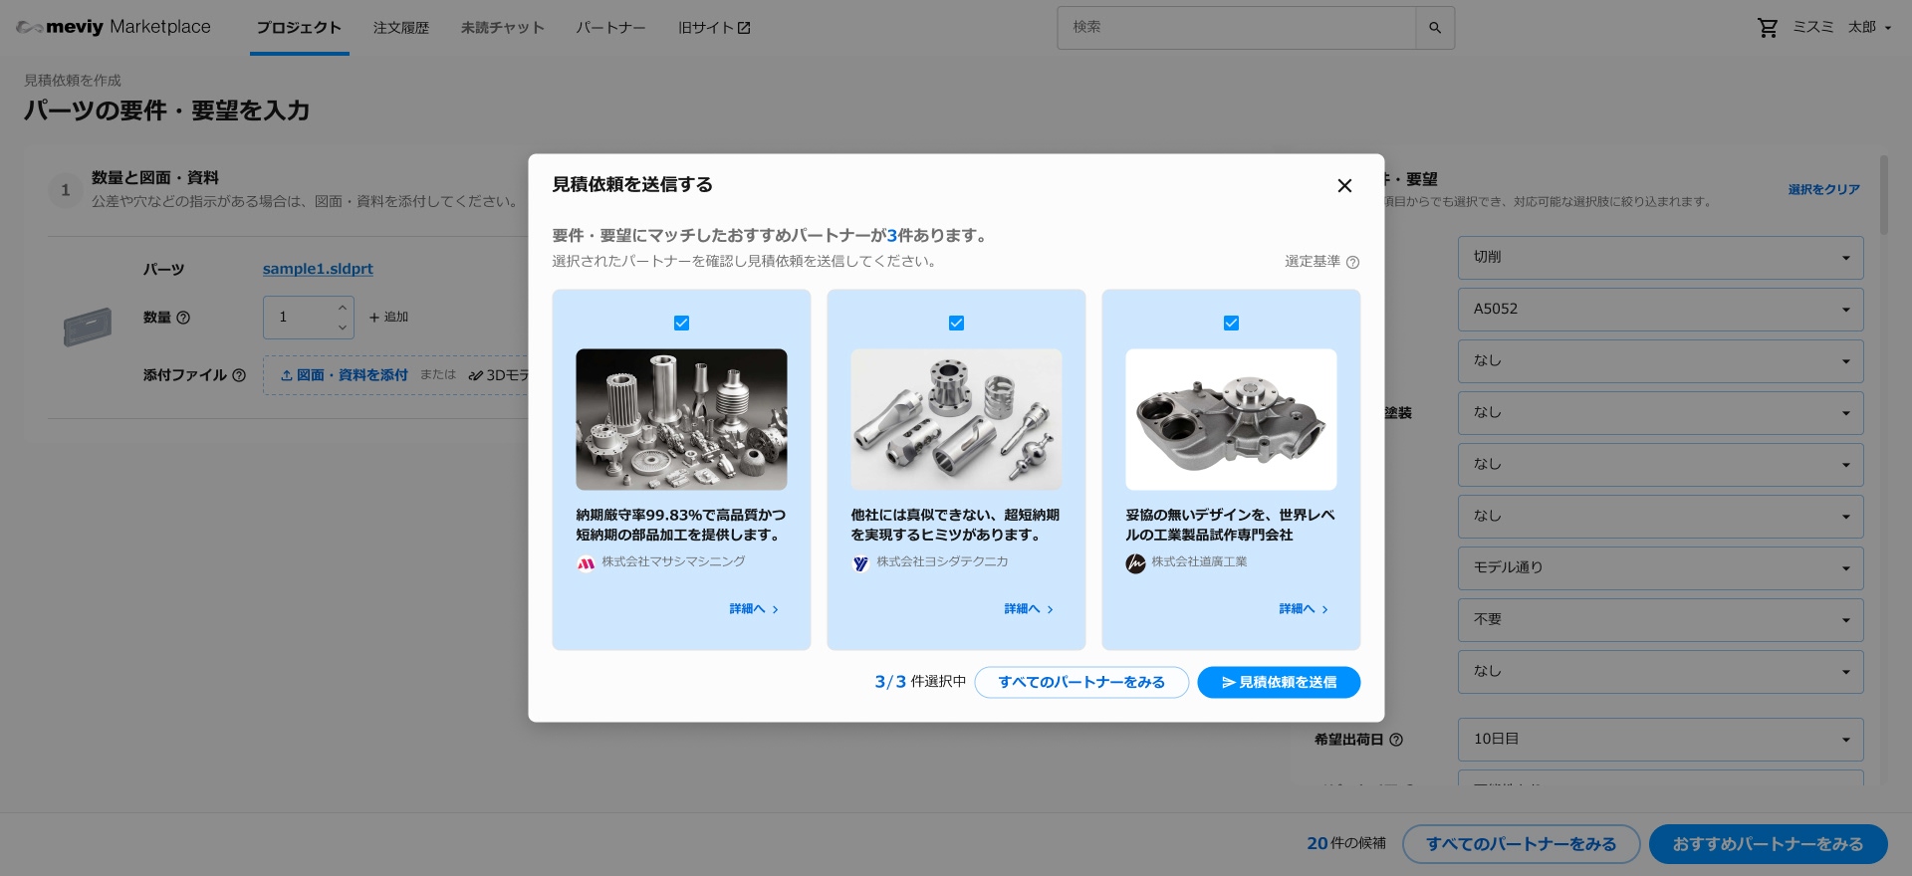The width and height of the screenshot is (1912, 876).
Task: Click the 選定基準 help icon
Action: pyautogui.click(x=1352, y=263)
